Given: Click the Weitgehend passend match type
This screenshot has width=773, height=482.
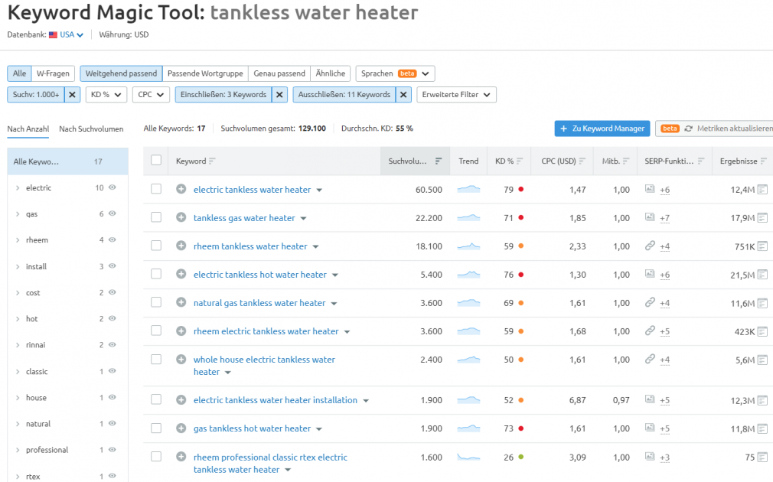Looking at the screenshot, I should [121, 73].
